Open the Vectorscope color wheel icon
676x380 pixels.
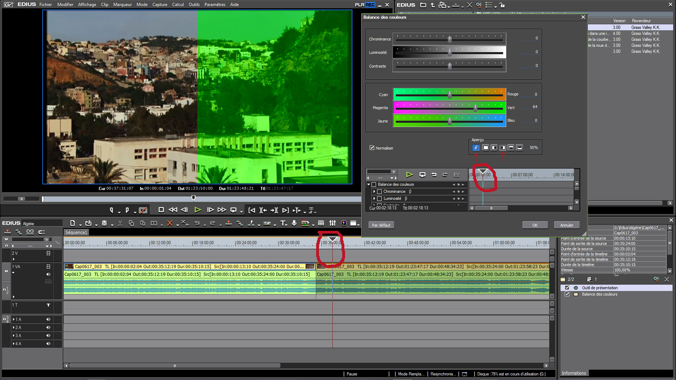tap(344, 223)
